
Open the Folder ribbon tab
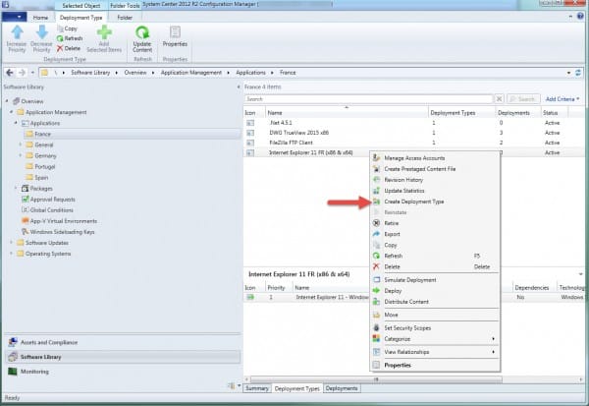click(127, 18)
